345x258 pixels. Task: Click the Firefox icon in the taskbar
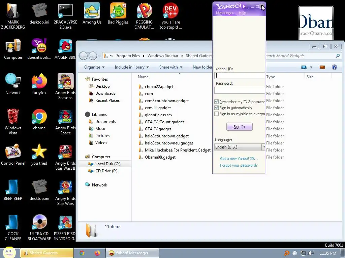97,253
